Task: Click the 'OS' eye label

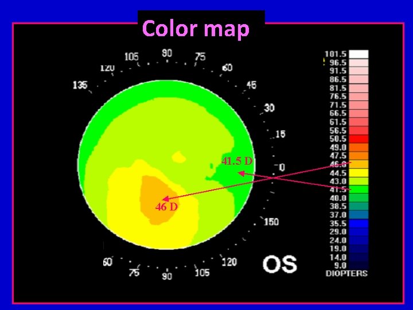Action: pos(280,265)
